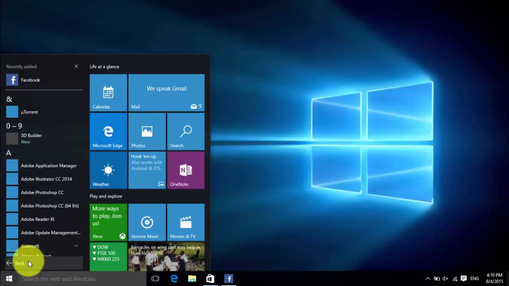Jump using the '&' letter header
Viewport: 509px width, 286px height.
(9, 99)
